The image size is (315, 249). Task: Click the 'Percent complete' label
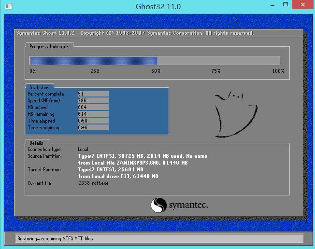(x=46, y=94)
